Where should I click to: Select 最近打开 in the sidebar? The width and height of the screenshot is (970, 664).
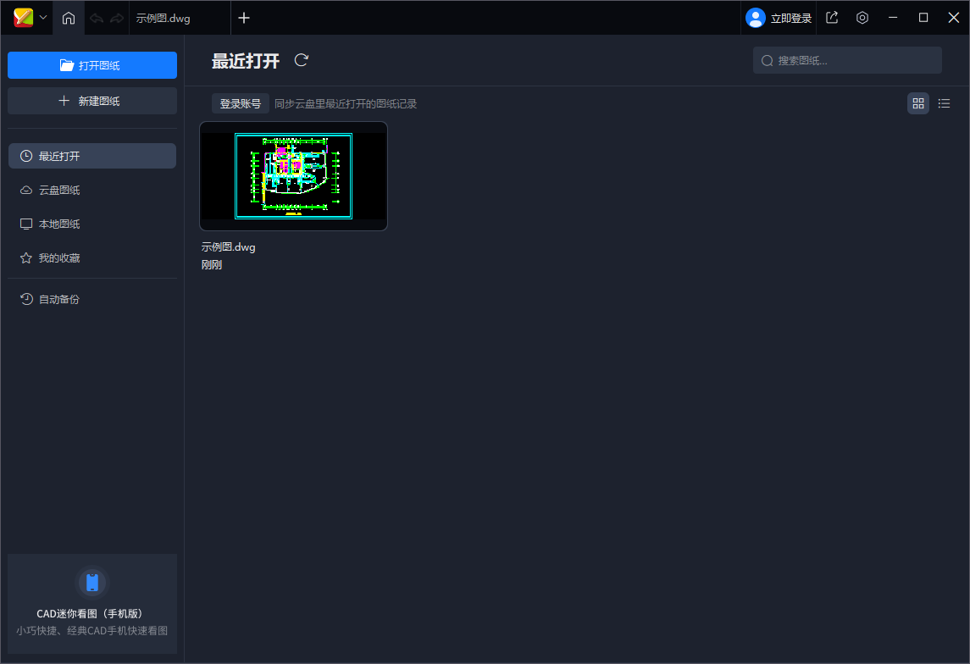point(92,156)
